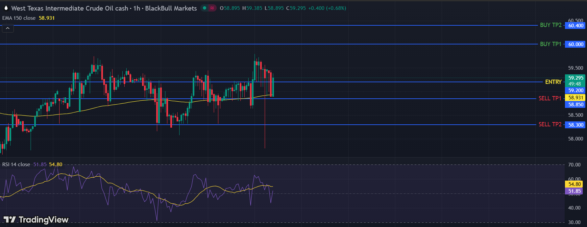Screen dimensions: 587x227
Task: Click the yellow 54.80 RSI value tag
Action: 574,184
